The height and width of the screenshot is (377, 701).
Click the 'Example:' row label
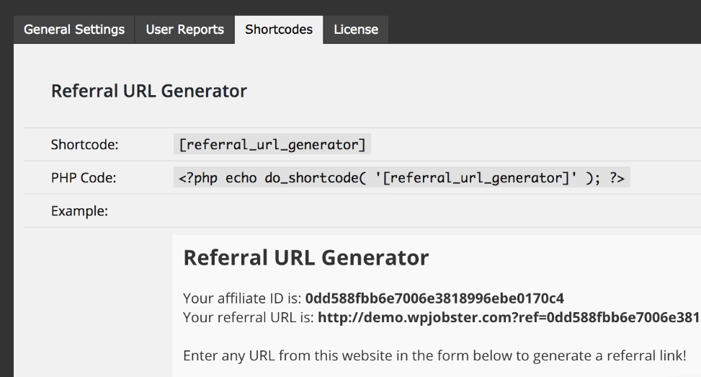79,211
